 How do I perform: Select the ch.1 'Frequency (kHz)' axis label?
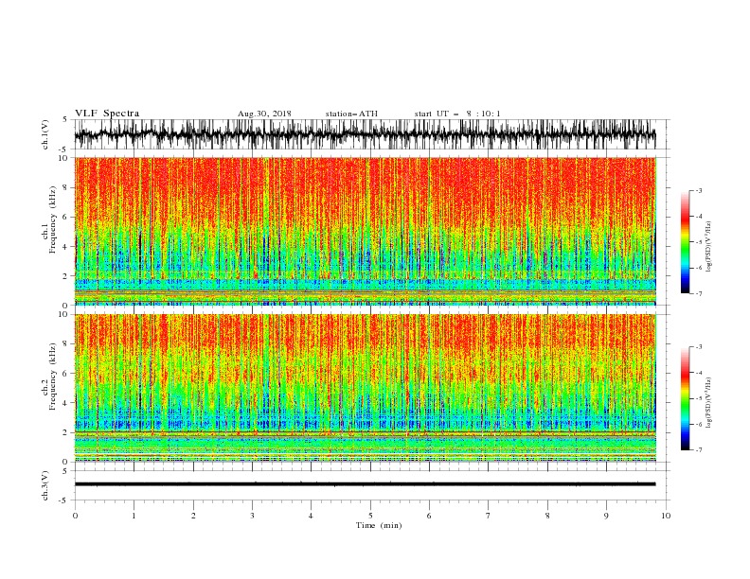point(53,219)
